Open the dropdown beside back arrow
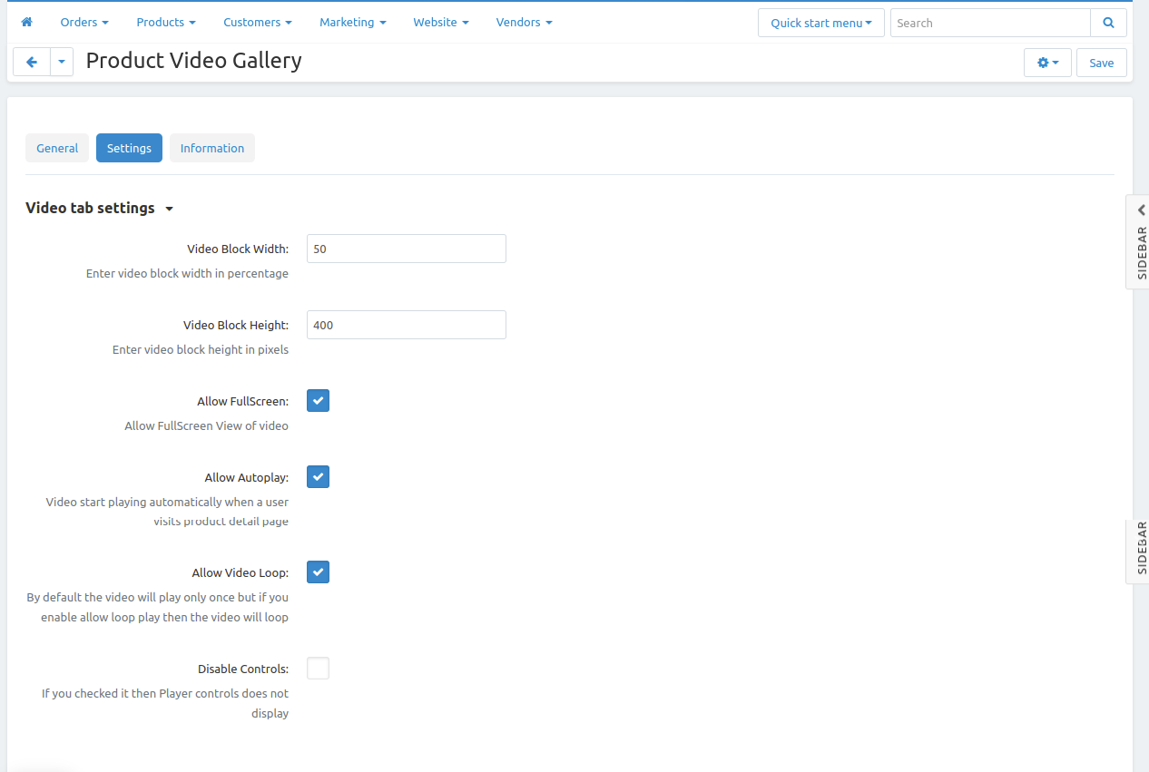The image size is (1149, 772). tap(62, 63)
